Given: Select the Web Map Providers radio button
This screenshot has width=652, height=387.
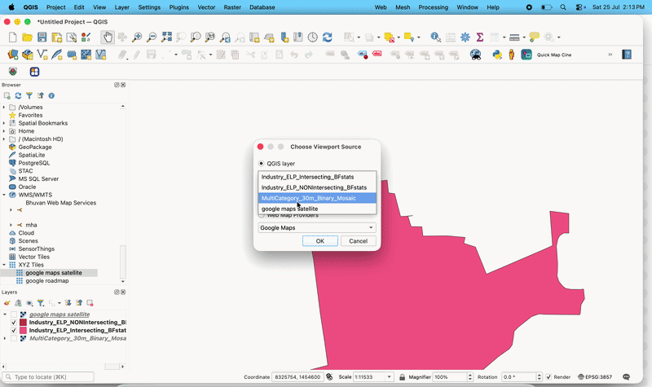Looking at the screenshot, I should tap(261, 215).
